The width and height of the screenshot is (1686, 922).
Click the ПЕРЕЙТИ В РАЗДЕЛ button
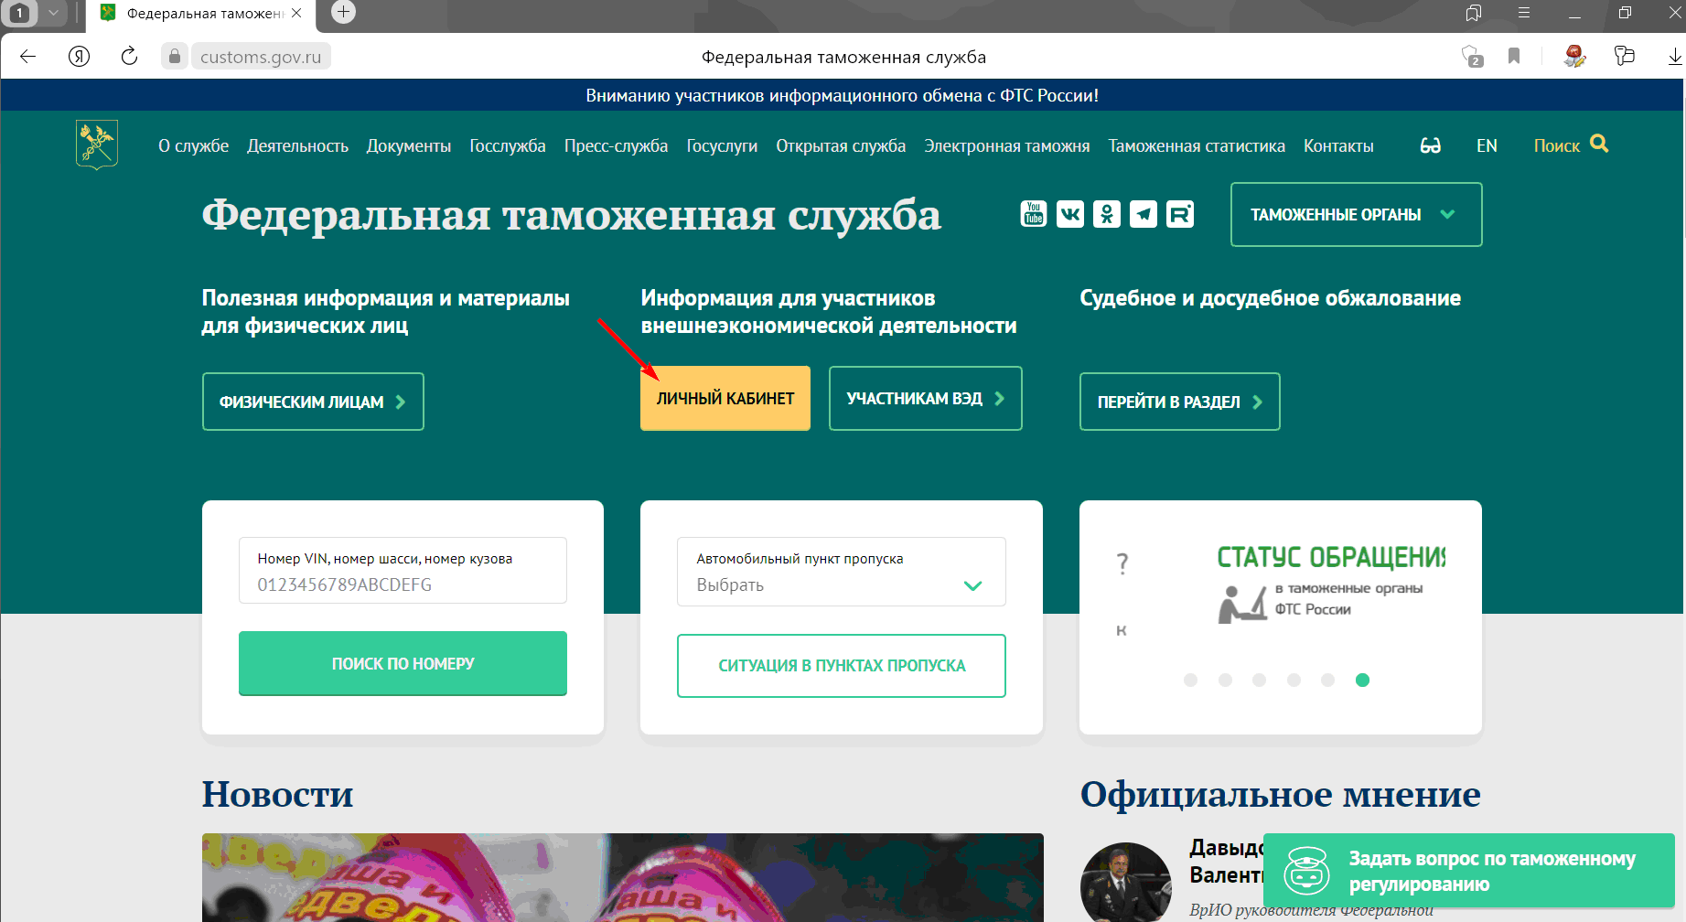coord(1180,402)
